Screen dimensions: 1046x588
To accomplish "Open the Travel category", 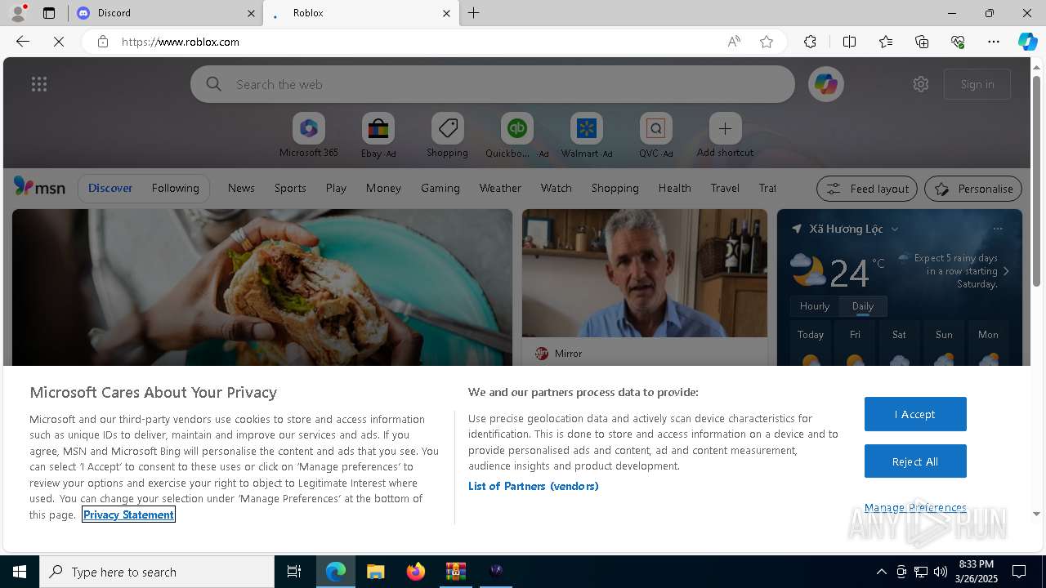I will [725, 188].
